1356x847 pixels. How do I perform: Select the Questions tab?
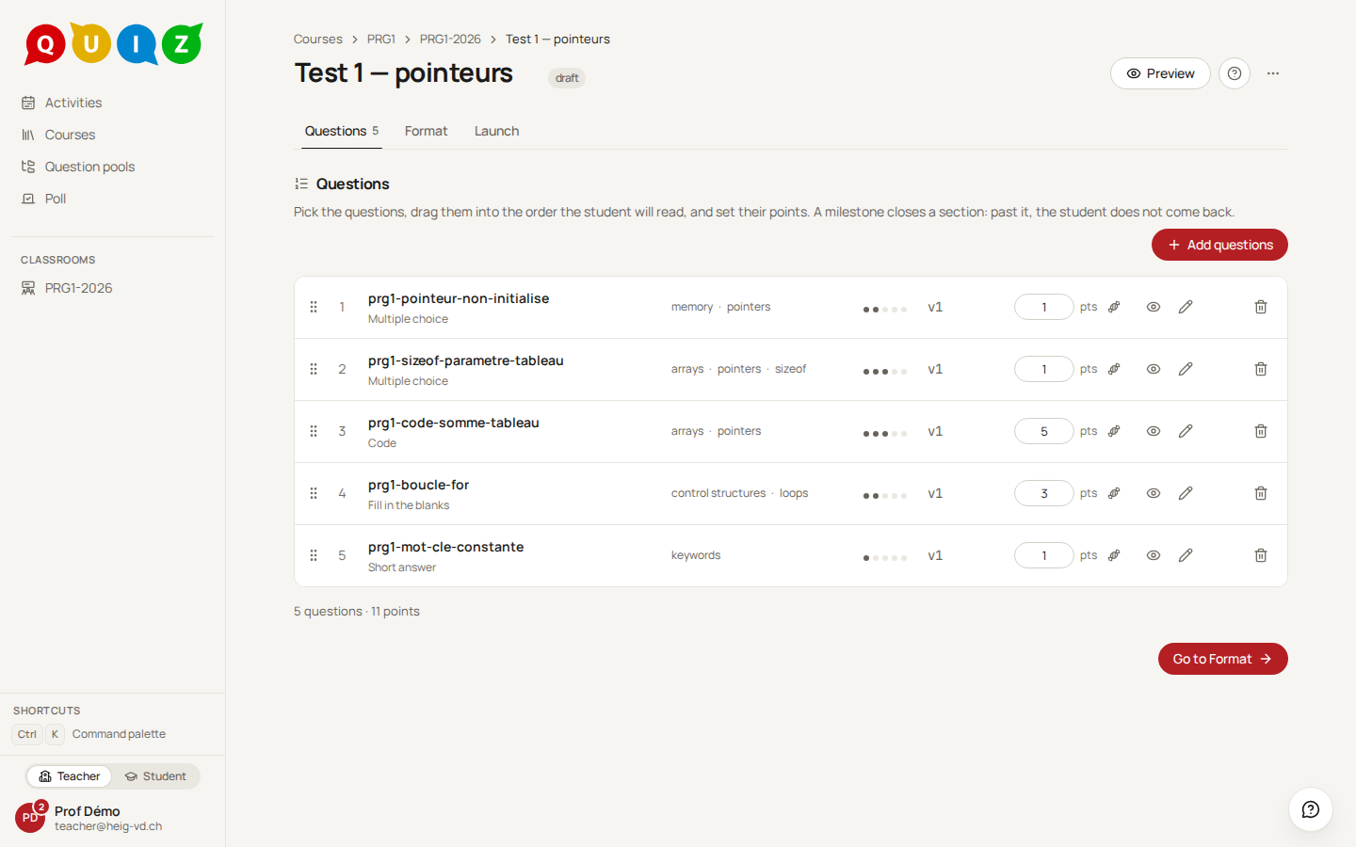(342, 131)
